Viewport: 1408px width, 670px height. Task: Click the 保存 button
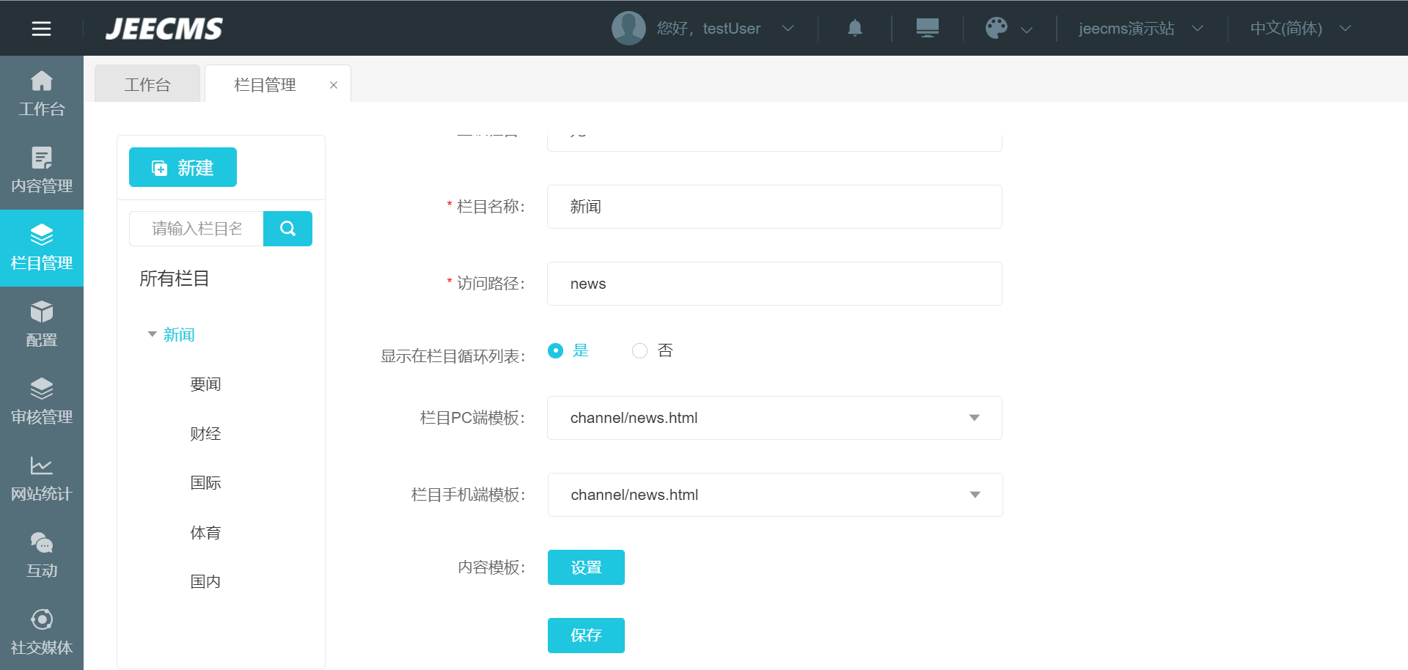pos(586,636)
